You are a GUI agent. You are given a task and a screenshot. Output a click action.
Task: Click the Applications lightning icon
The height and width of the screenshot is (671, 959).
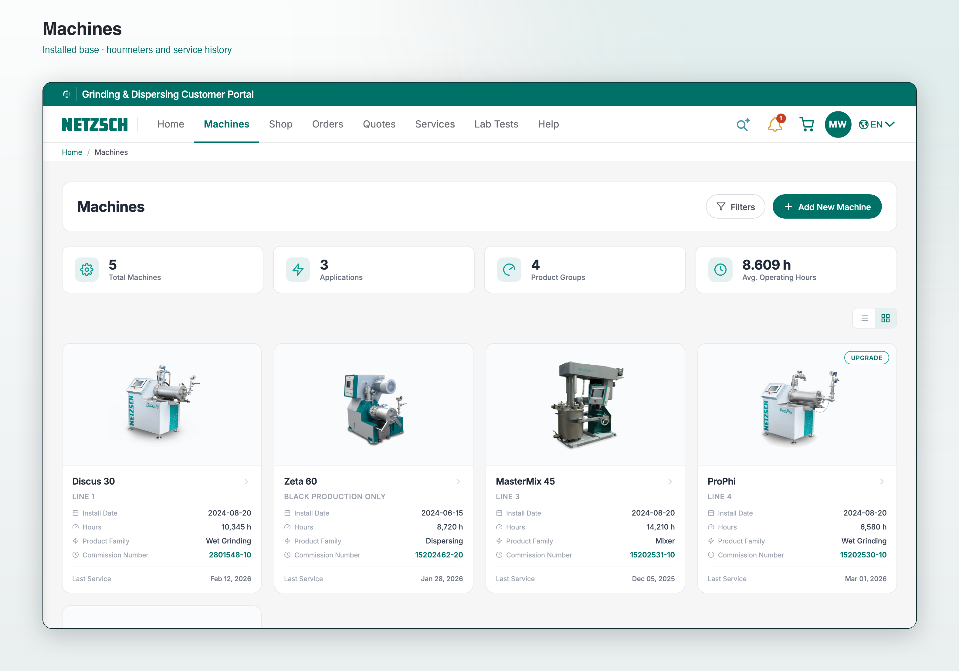click(298, 270)
